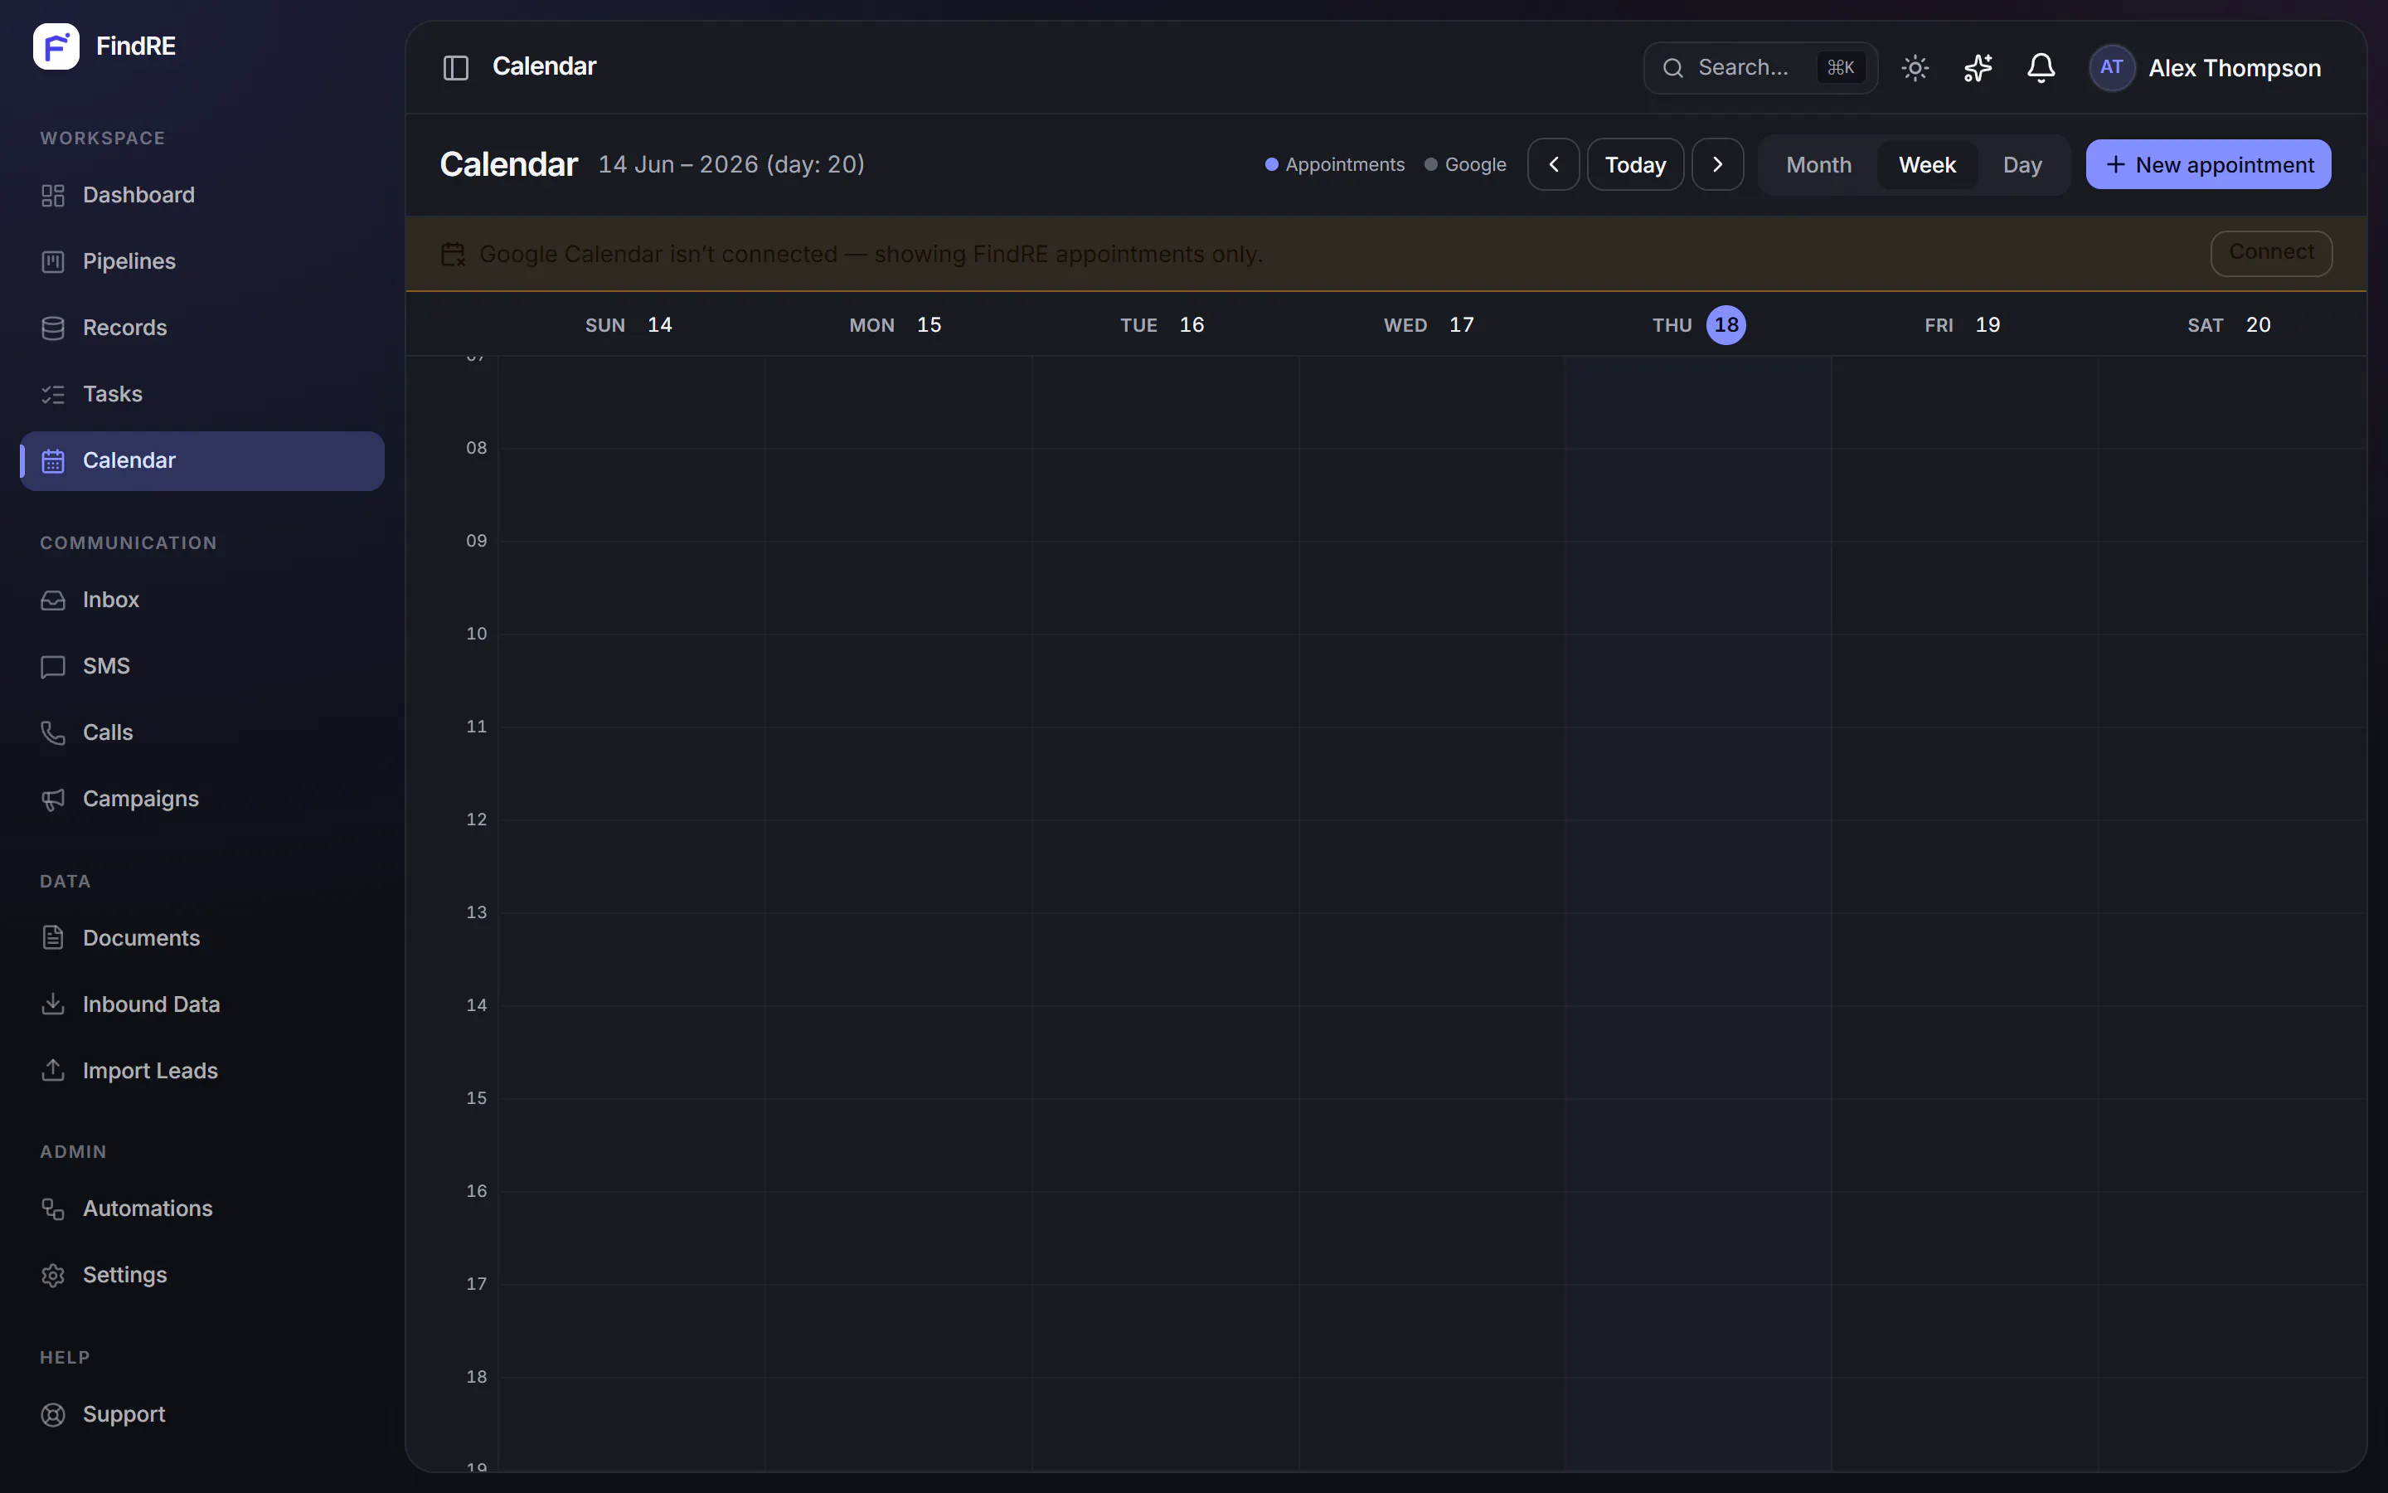
Task: Toggle light theme with sun icon
Action: pos(1915,67)
